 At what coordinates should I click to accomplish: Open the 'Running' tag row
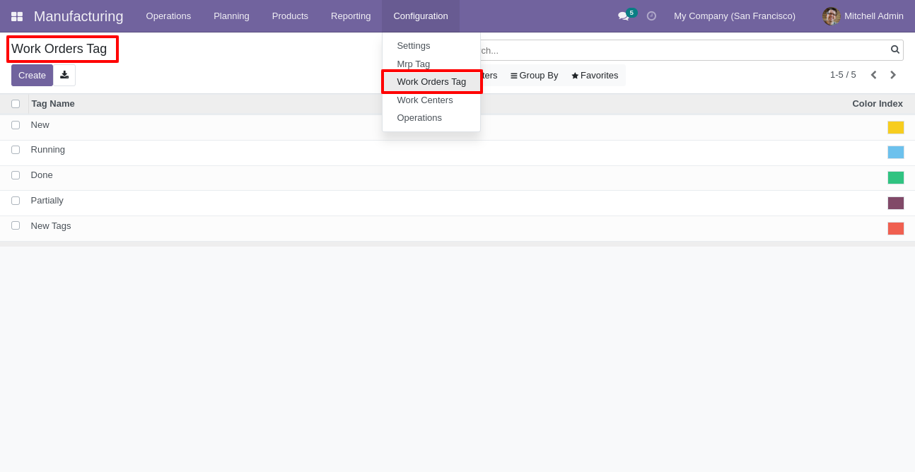coord(458,153)
